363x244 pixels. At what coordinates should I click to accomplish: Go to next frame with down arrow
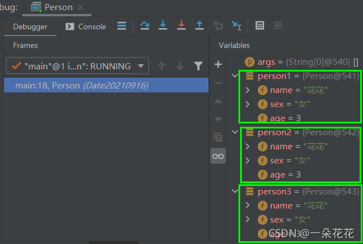pyautogui.click(x=180, y=66)
